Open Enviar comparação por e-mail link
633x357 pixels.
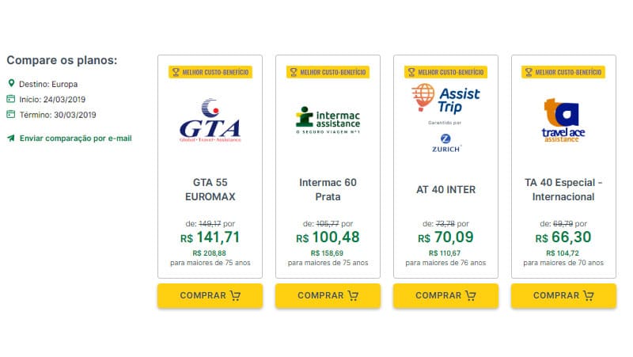click(75, 138)
